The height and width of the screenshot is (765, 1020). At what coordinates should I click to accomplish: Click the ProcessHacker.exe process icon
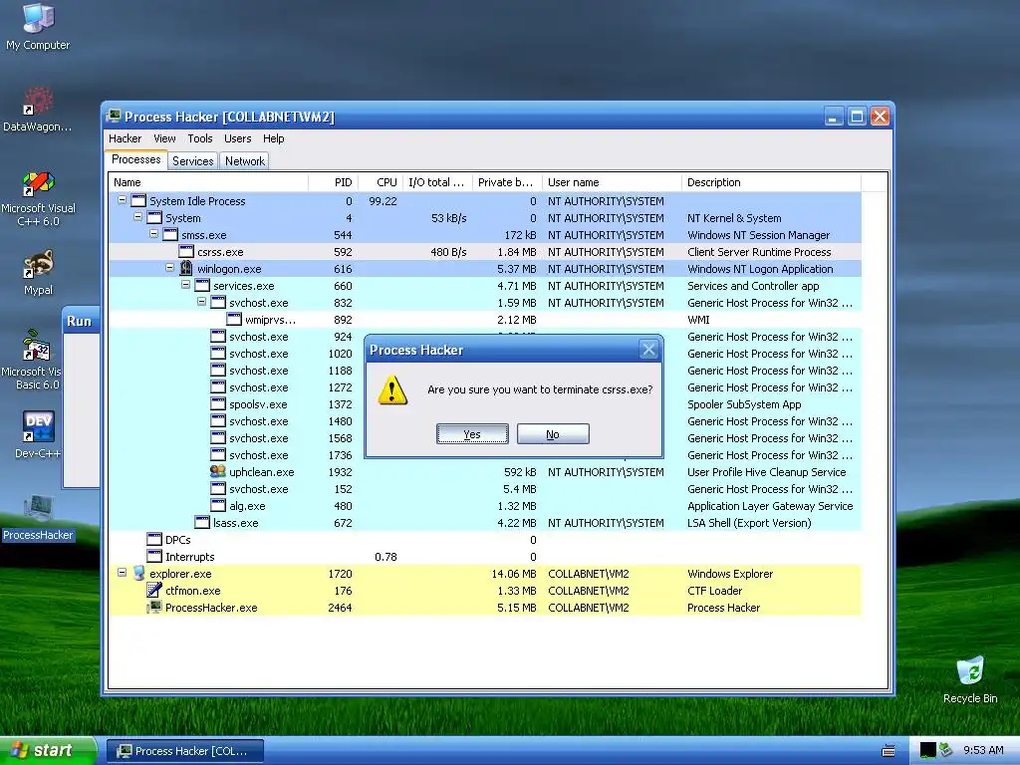[154, 607]
